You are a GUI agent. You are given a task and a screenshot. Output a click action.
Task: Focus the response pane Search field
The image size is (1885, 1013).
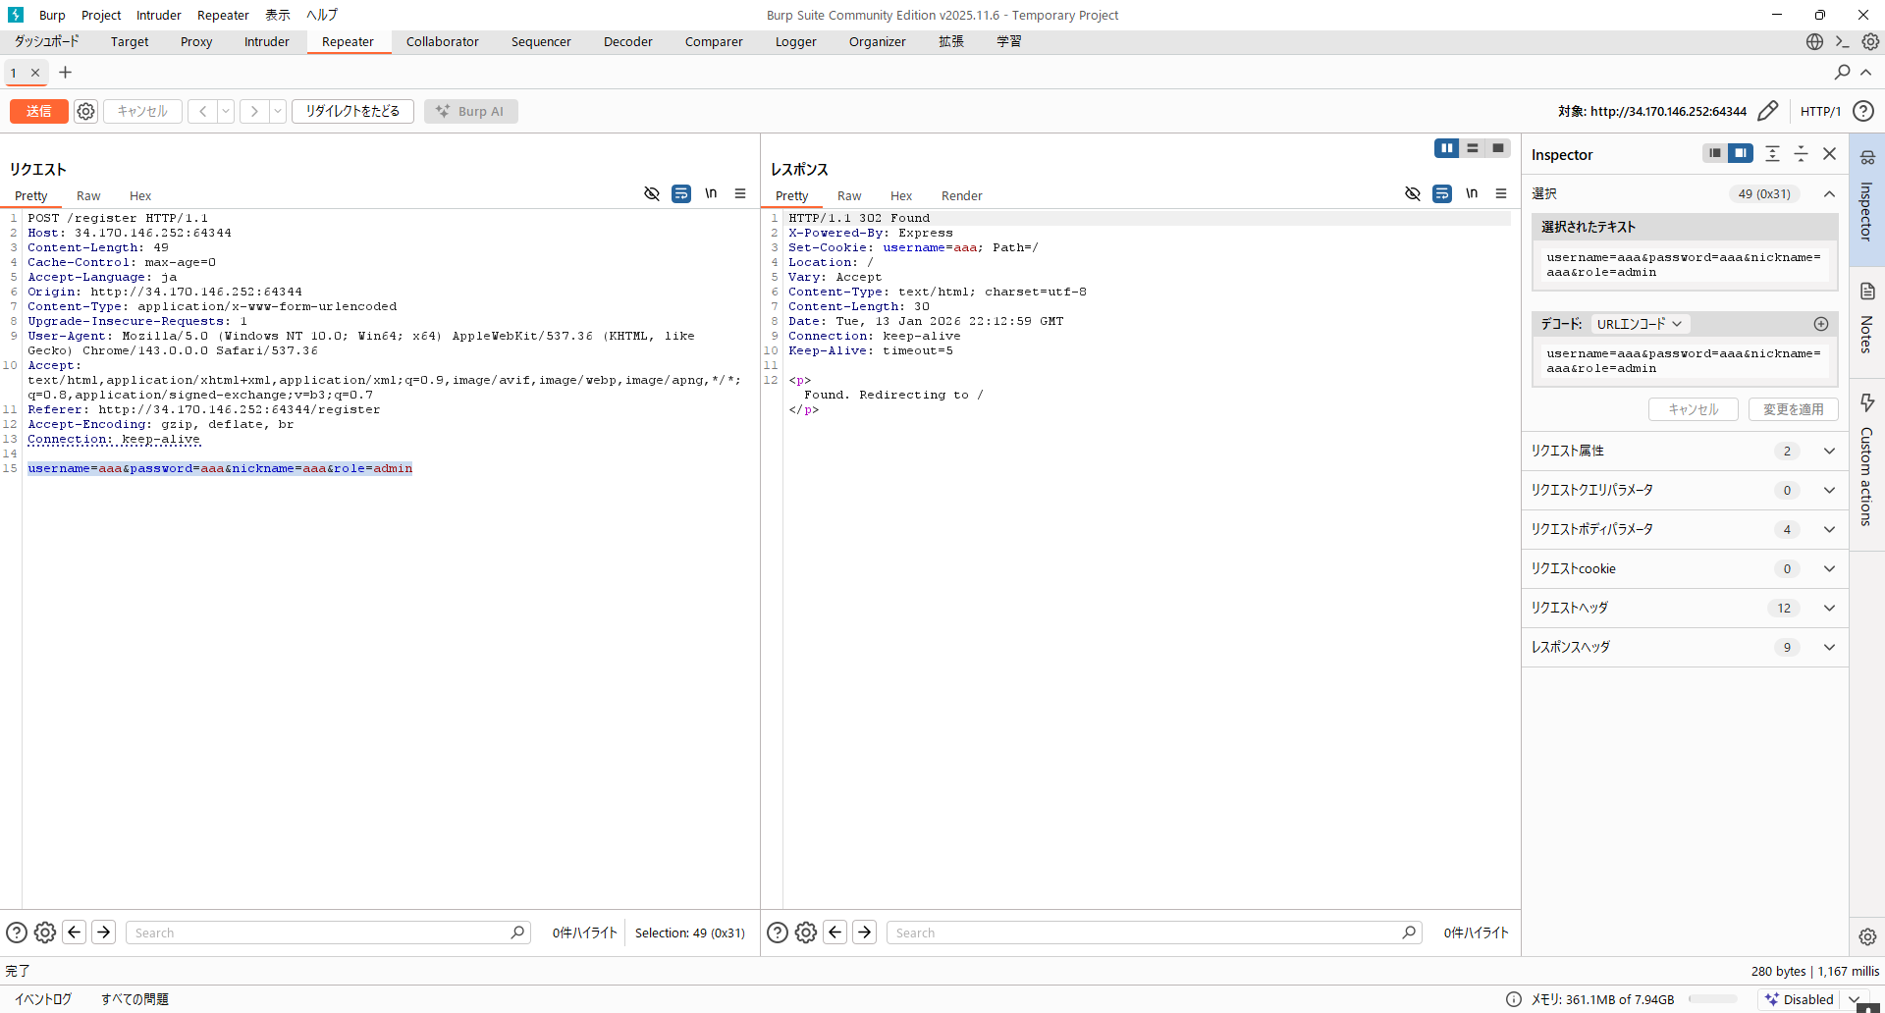[1155, 933]
